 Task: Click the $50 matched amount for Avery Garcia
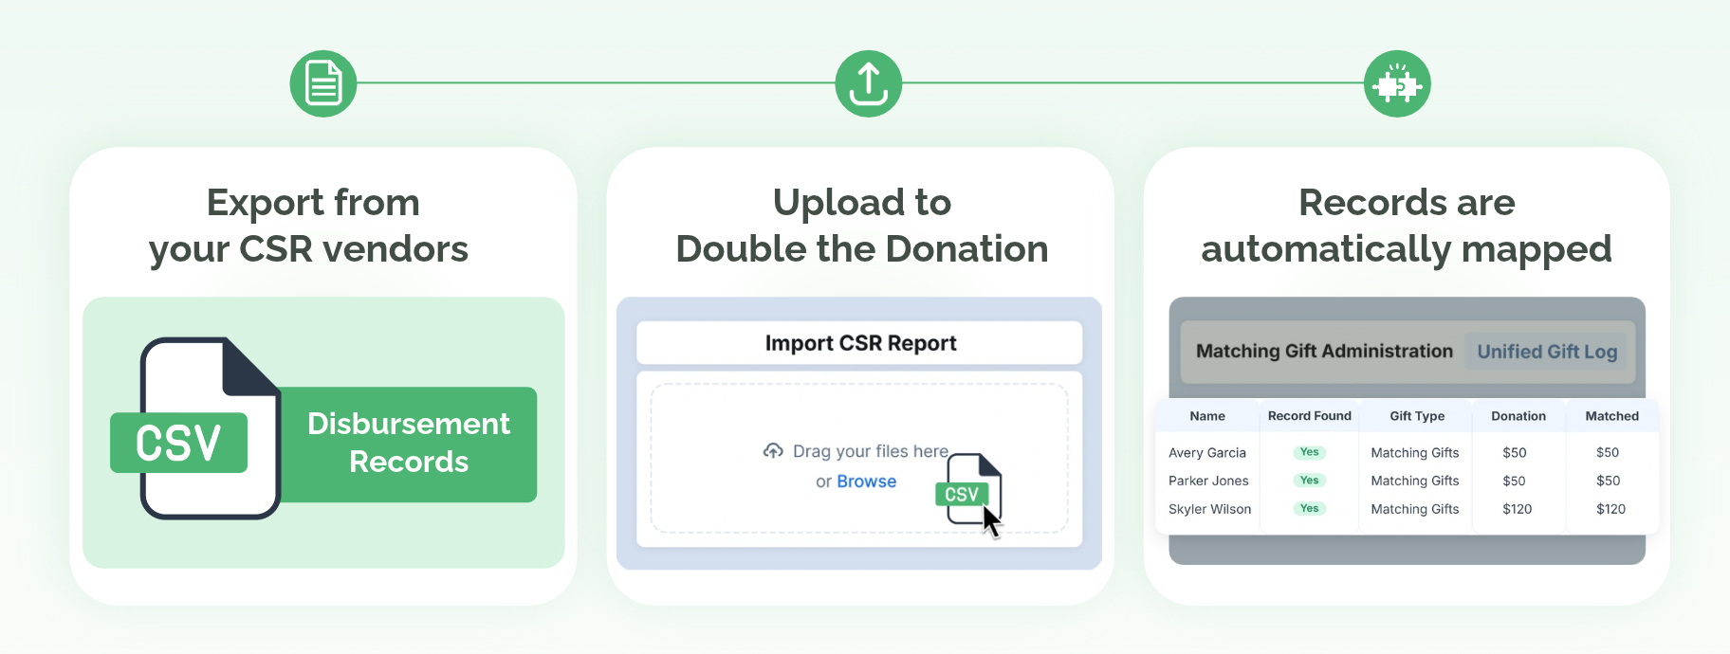click(1608, 453)
